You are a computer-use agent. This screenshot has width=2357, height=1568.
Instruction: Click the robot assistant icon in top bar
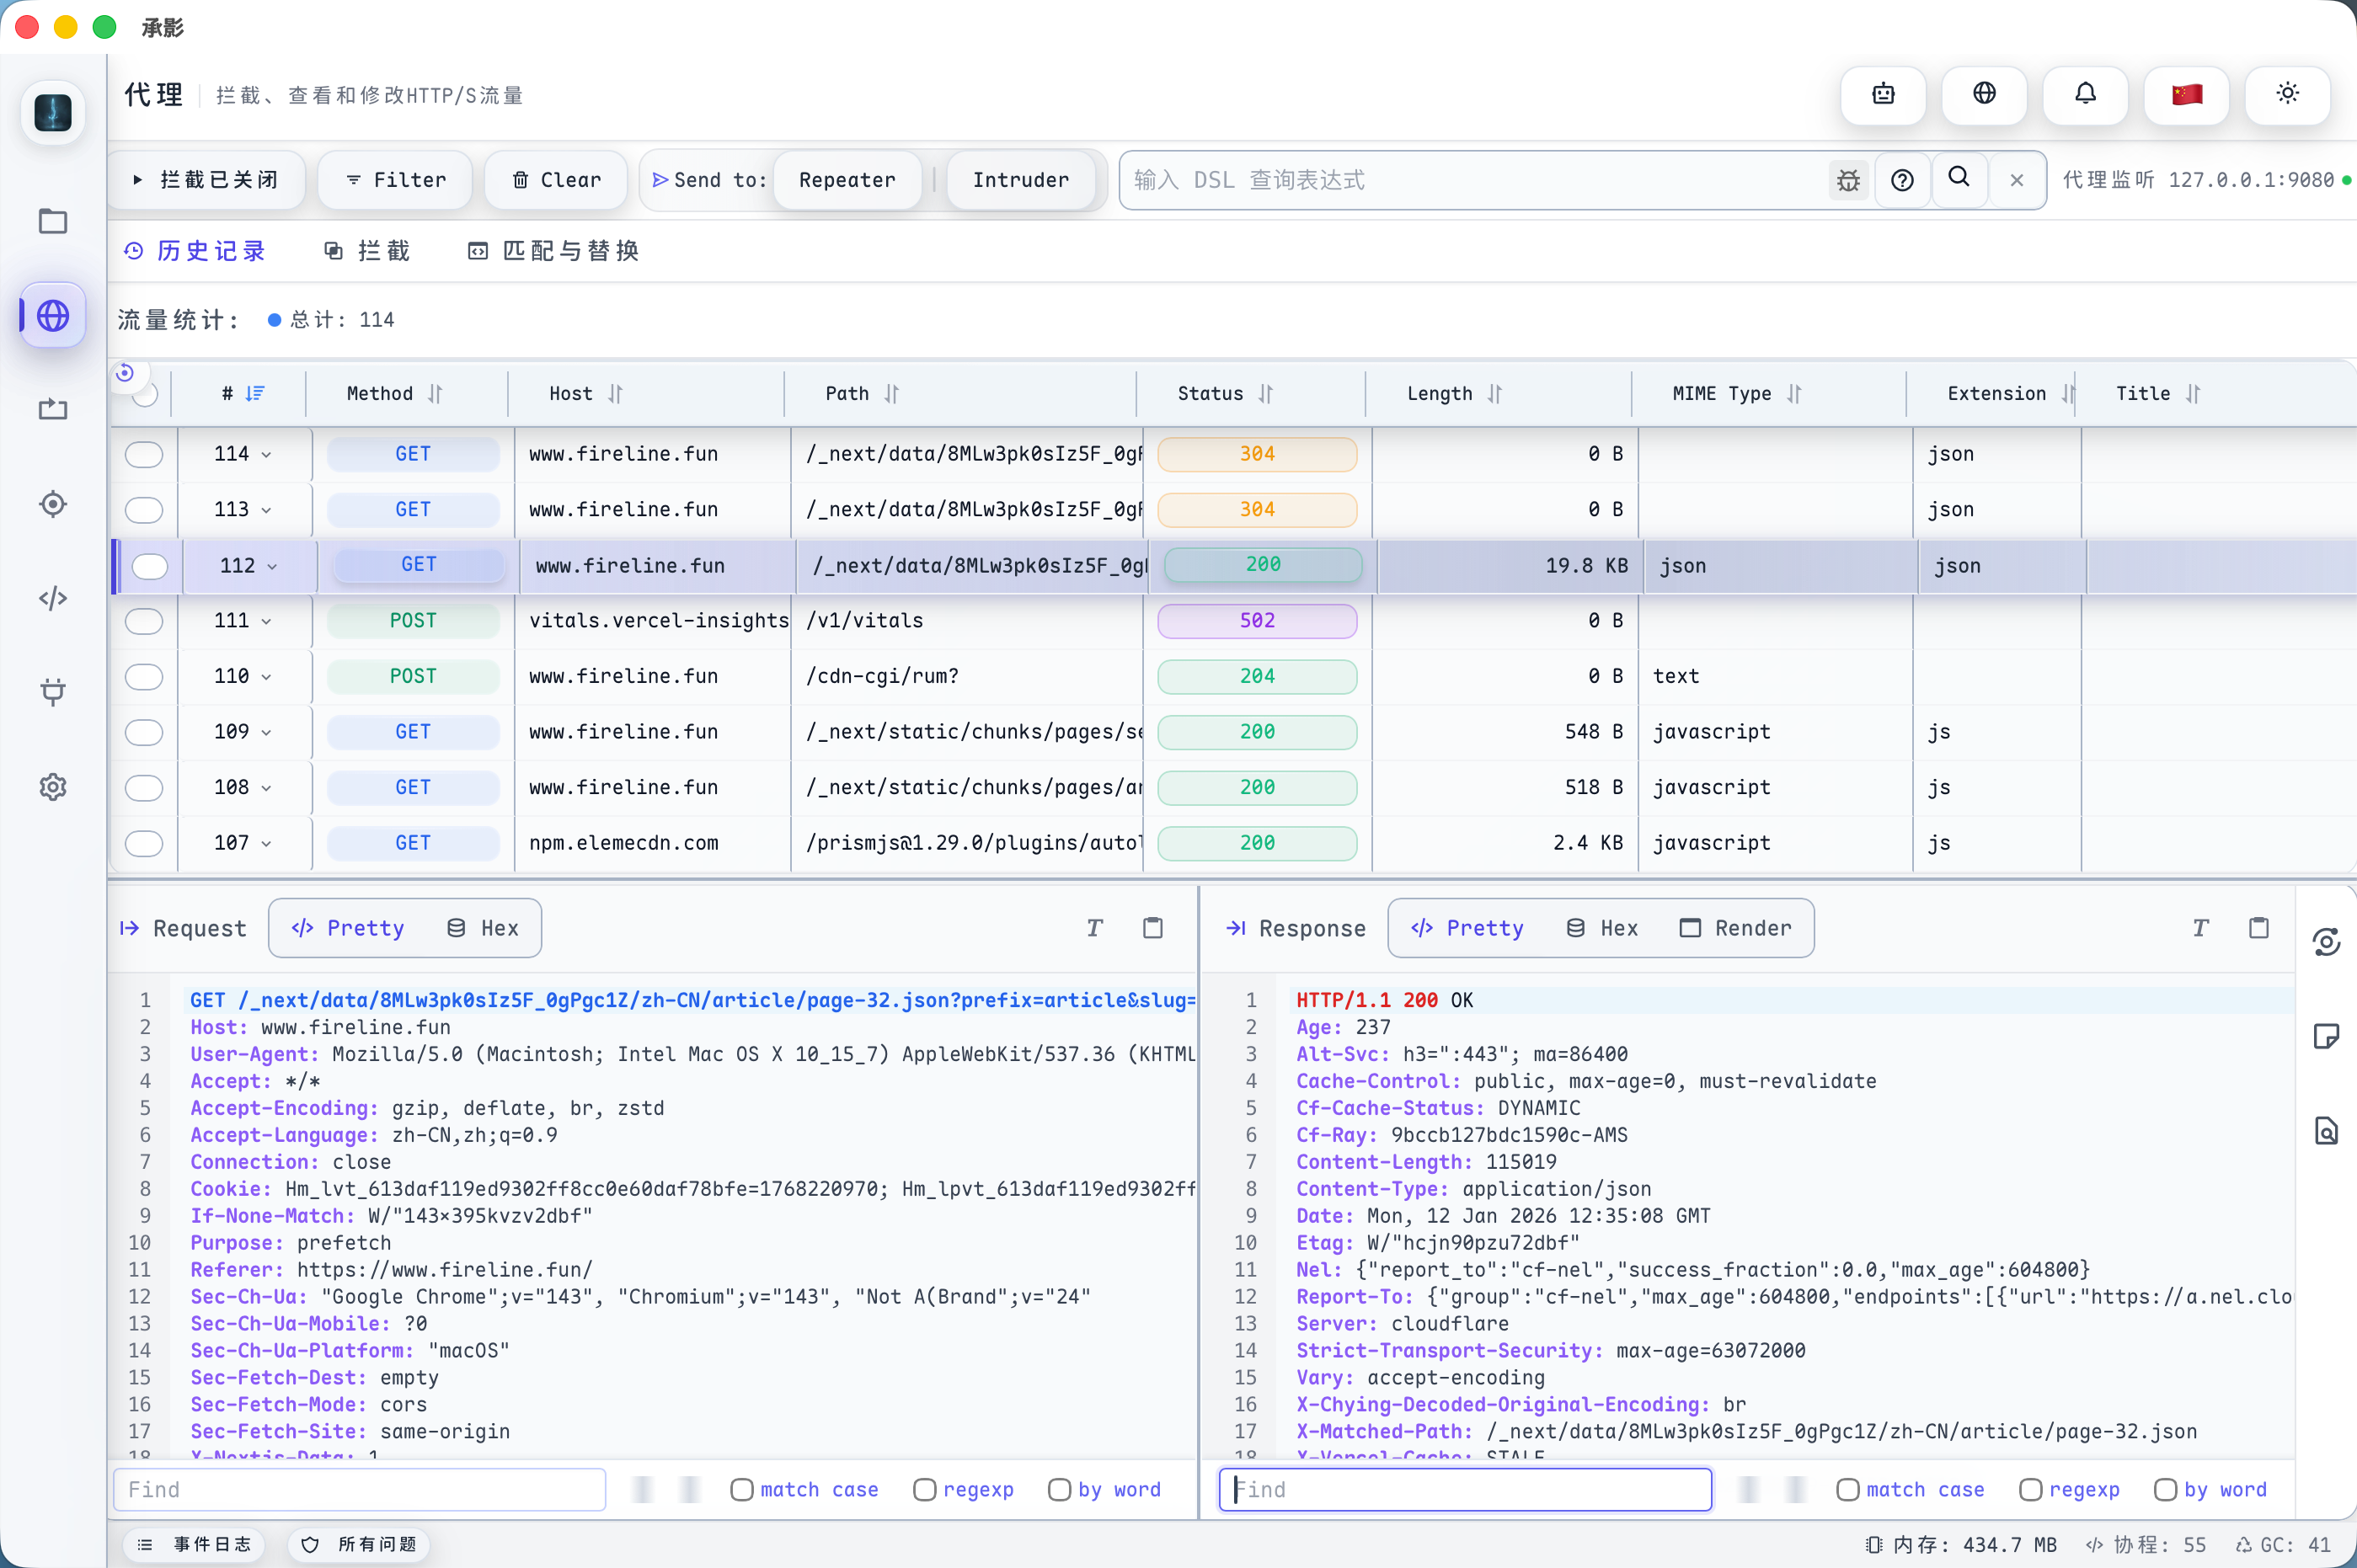[x=1883, y=94]
